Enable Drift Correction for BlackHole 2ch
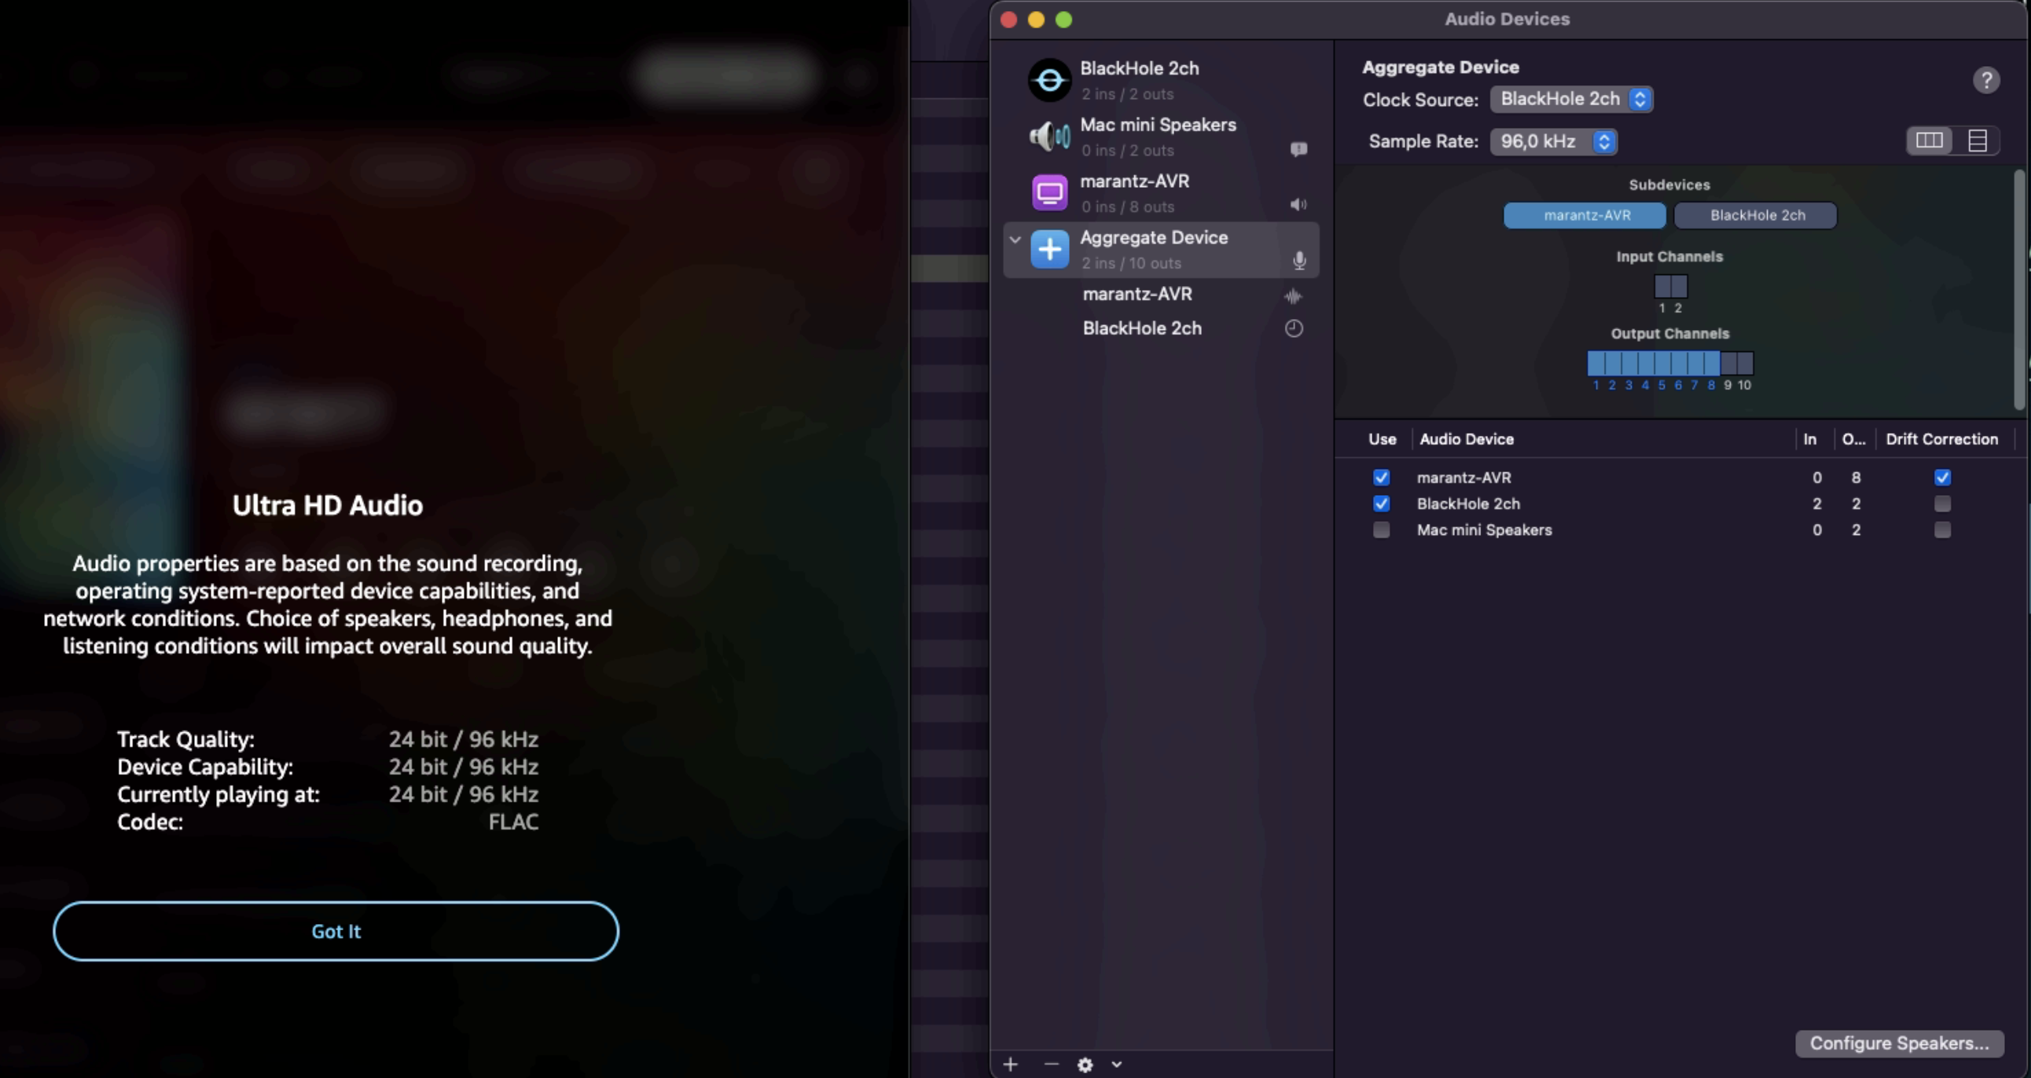Image resolution: width=2031 pixels, height=1078 pixels. (x=1942, y=504)
